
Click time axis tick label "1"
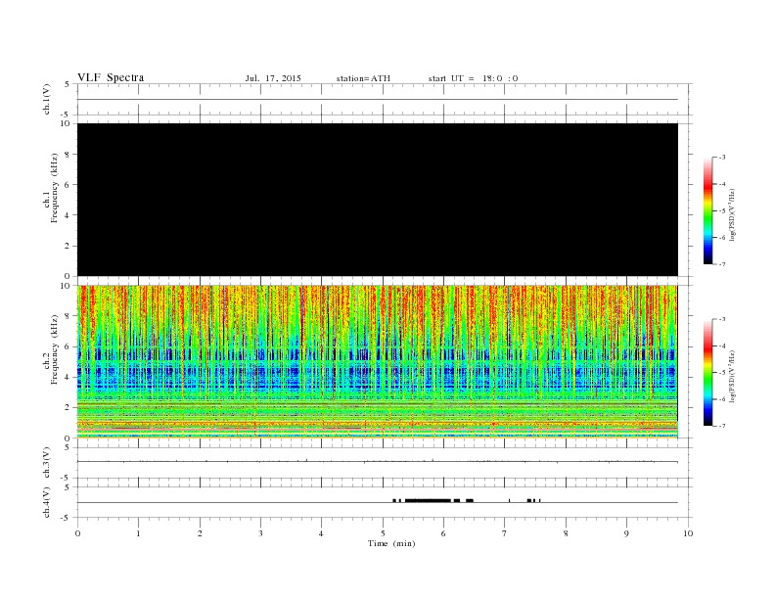click(138, 533)
